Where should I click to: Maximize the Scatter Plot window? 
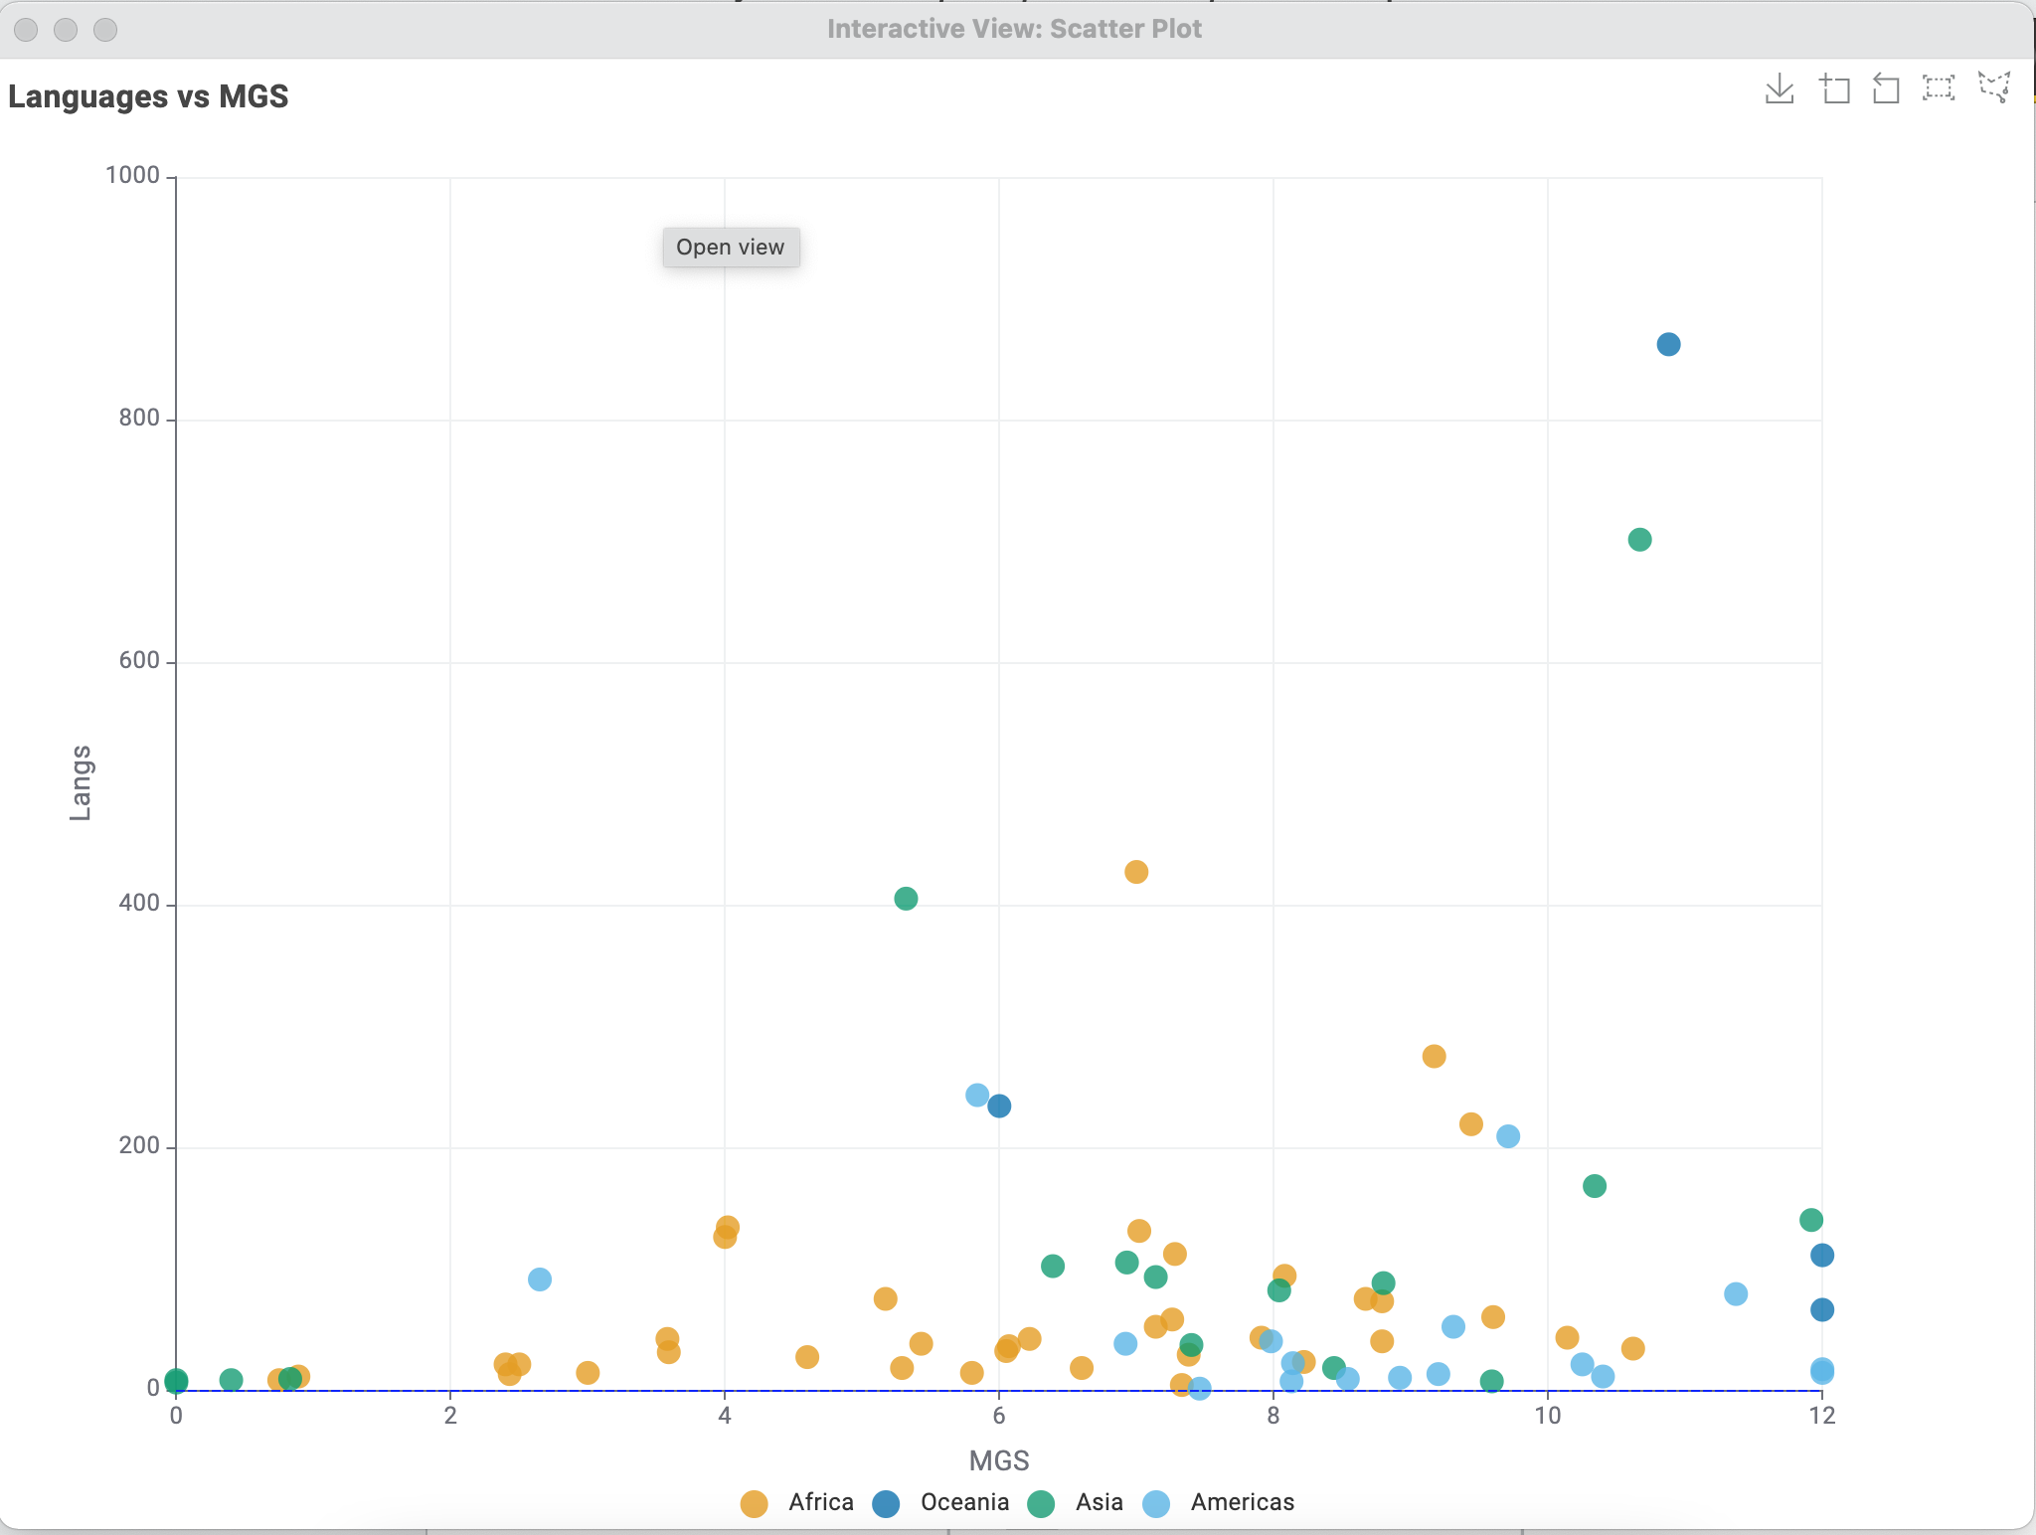click(x=105, y=30)
